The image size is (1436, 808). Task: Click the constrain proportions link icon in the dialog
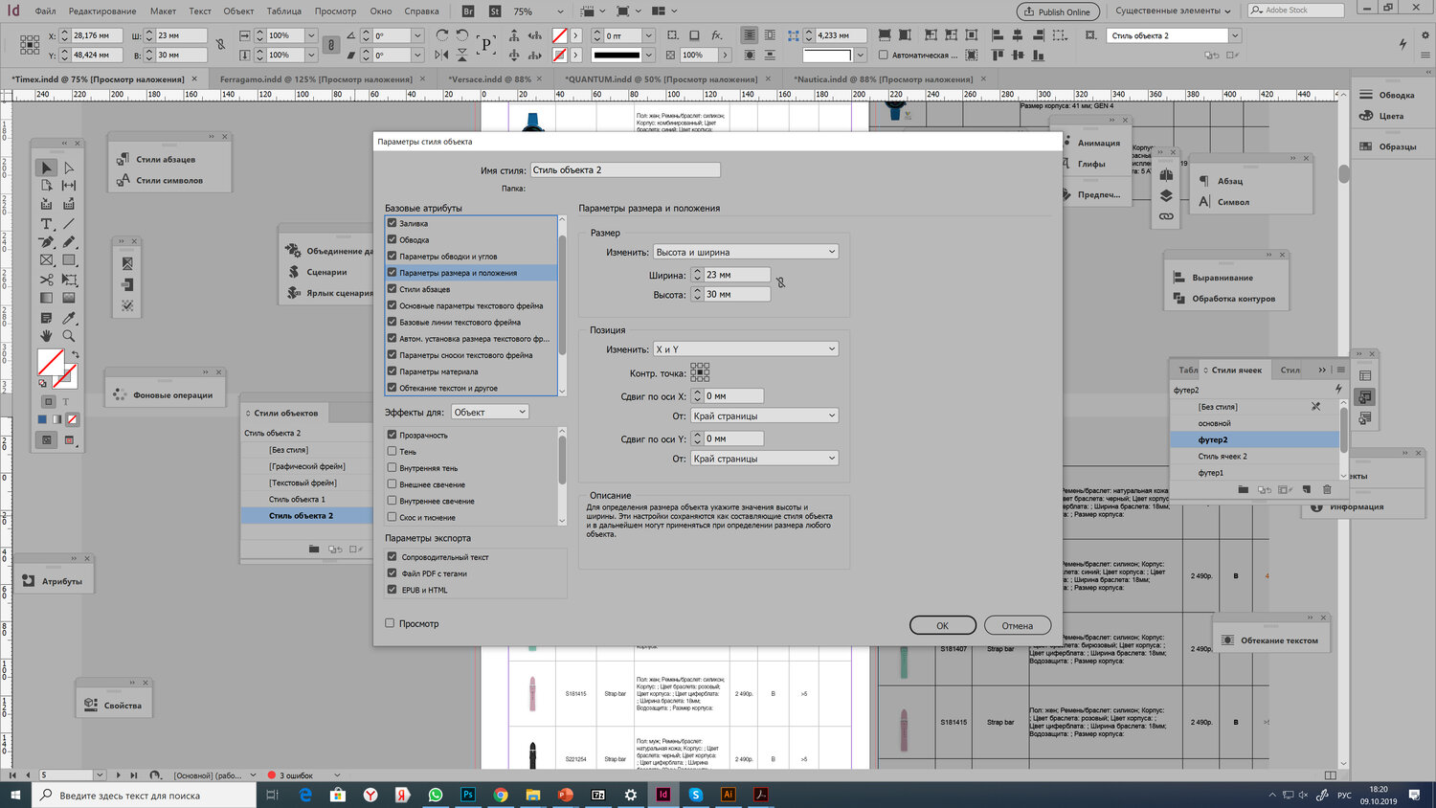(780, 283)
